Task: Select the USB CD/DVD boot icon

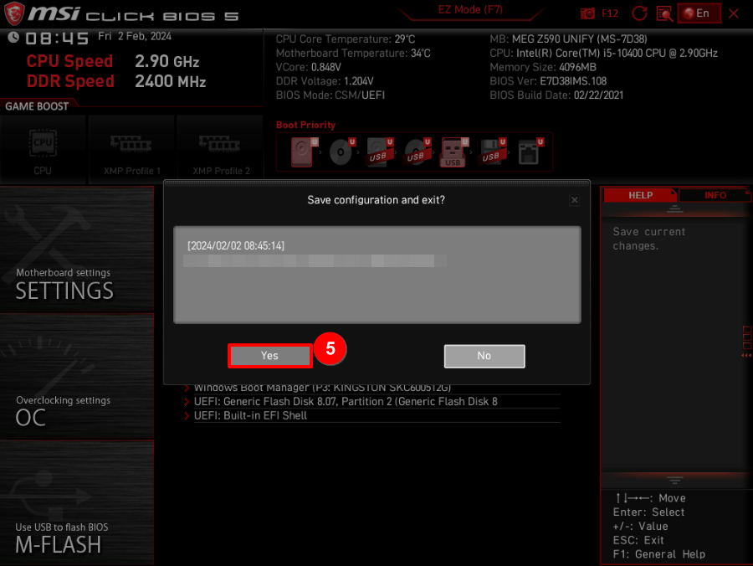Action: click(417, 152)
